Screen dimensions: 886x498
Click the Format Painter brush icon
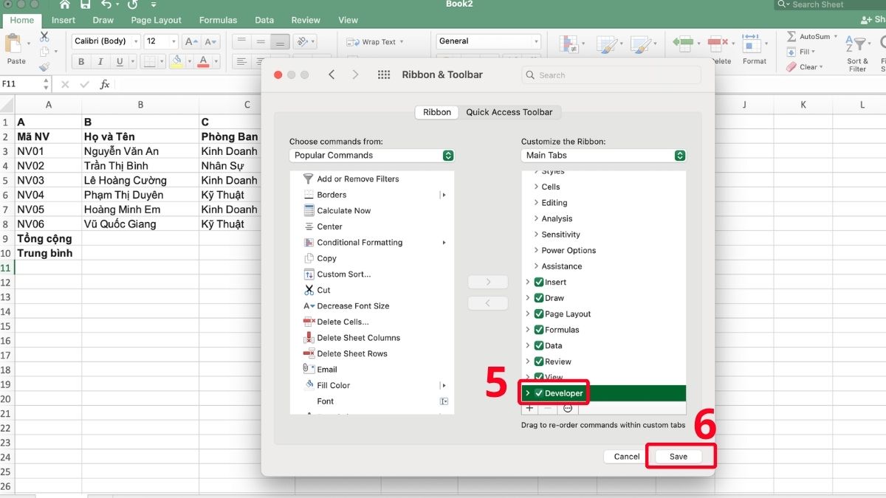point(44,66)
